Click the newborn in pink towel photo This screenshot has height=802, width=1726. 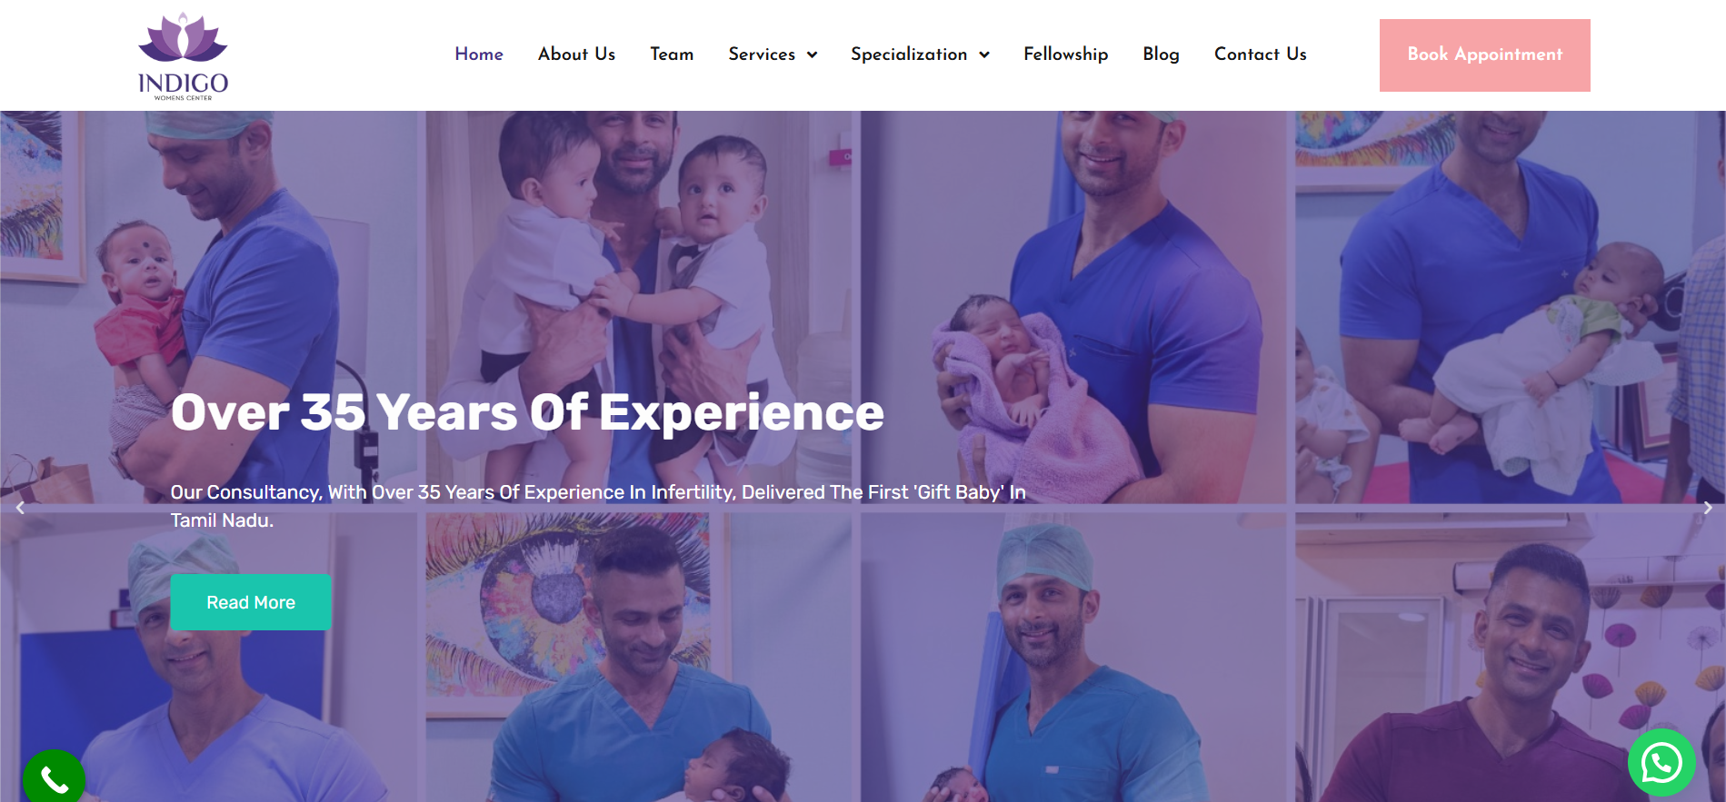coord(1073,307)
